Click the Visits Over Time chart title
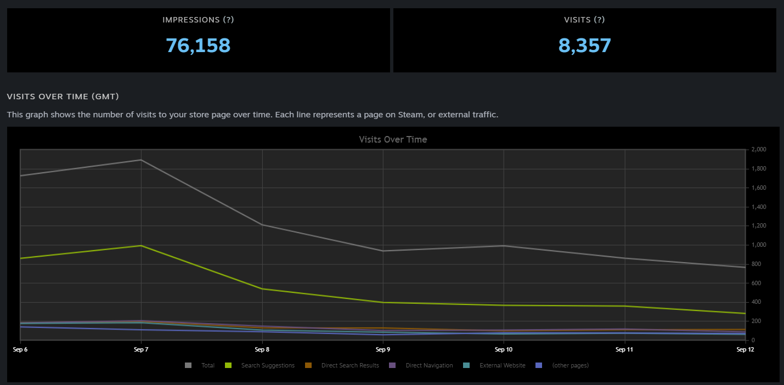 [393, 139]
